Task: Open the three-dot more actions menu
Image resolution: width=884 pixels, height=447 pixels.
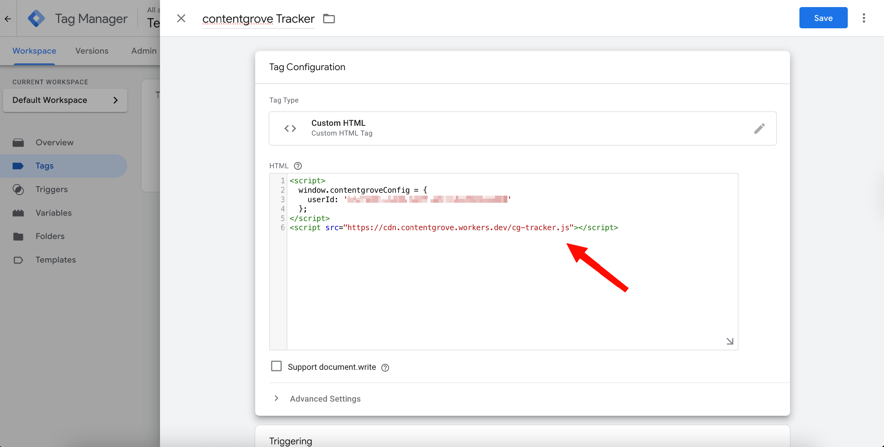Action: pos(864,18)
